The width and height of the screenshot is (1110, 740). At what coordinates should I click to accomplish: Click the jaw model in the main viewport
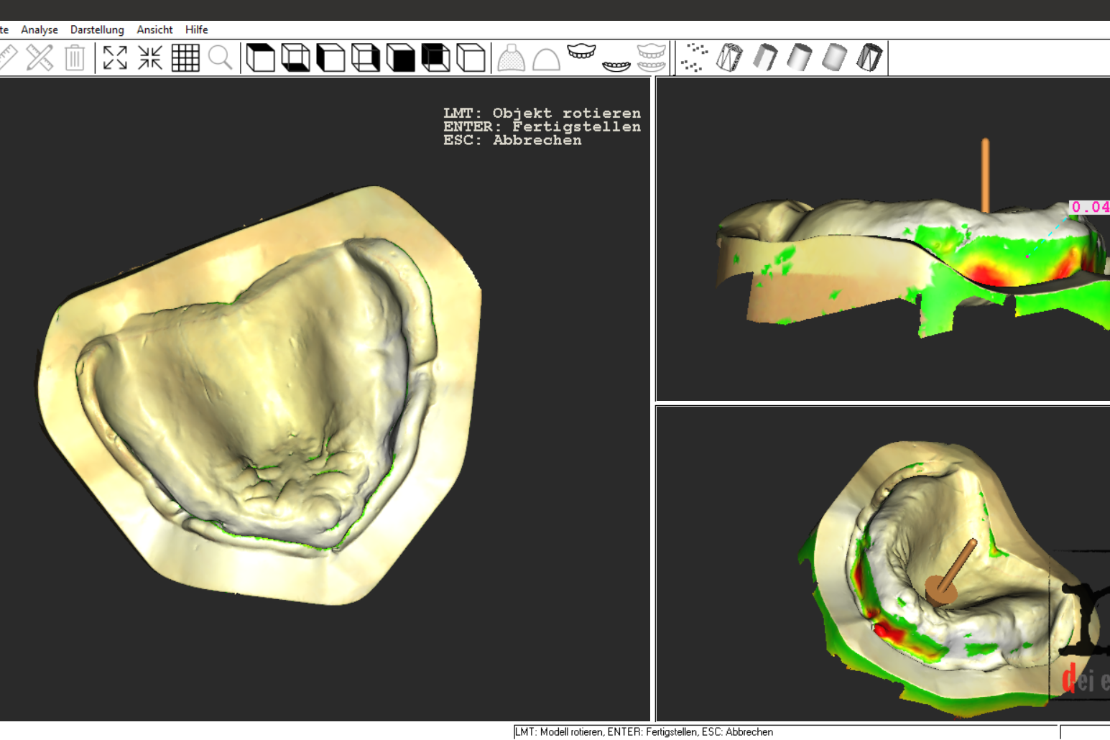click(x=260, y=395)
